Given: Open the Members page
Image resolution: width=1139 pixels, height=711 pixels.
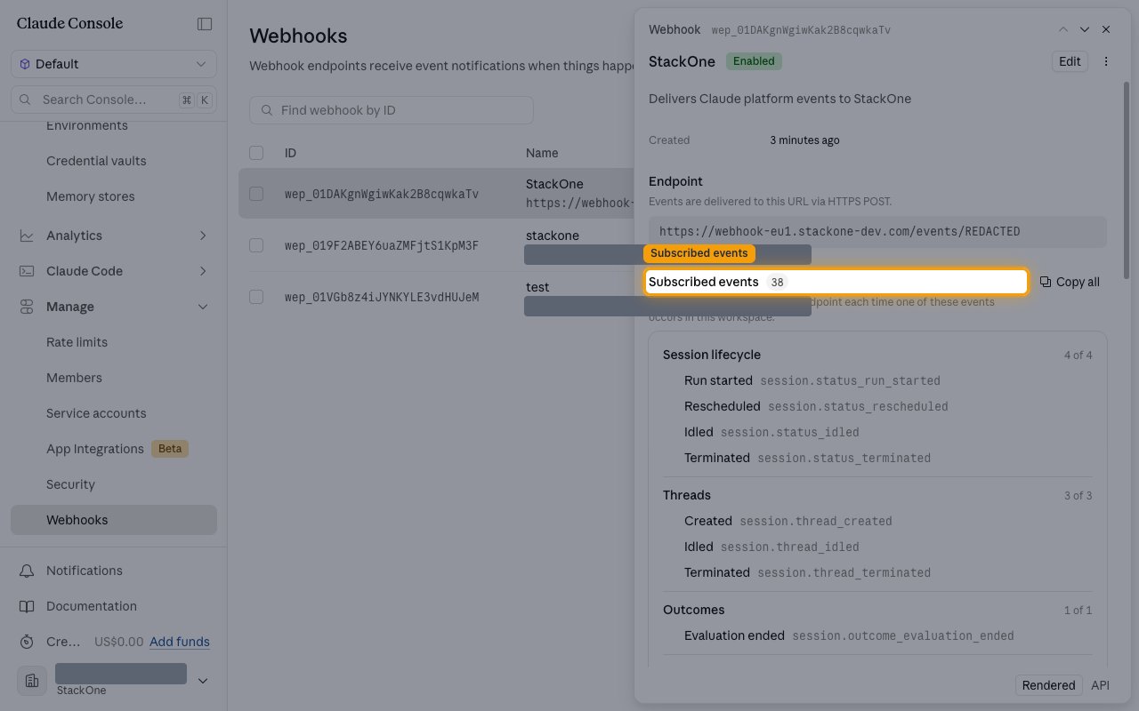Looking at the screenshot, I should 74,378.
